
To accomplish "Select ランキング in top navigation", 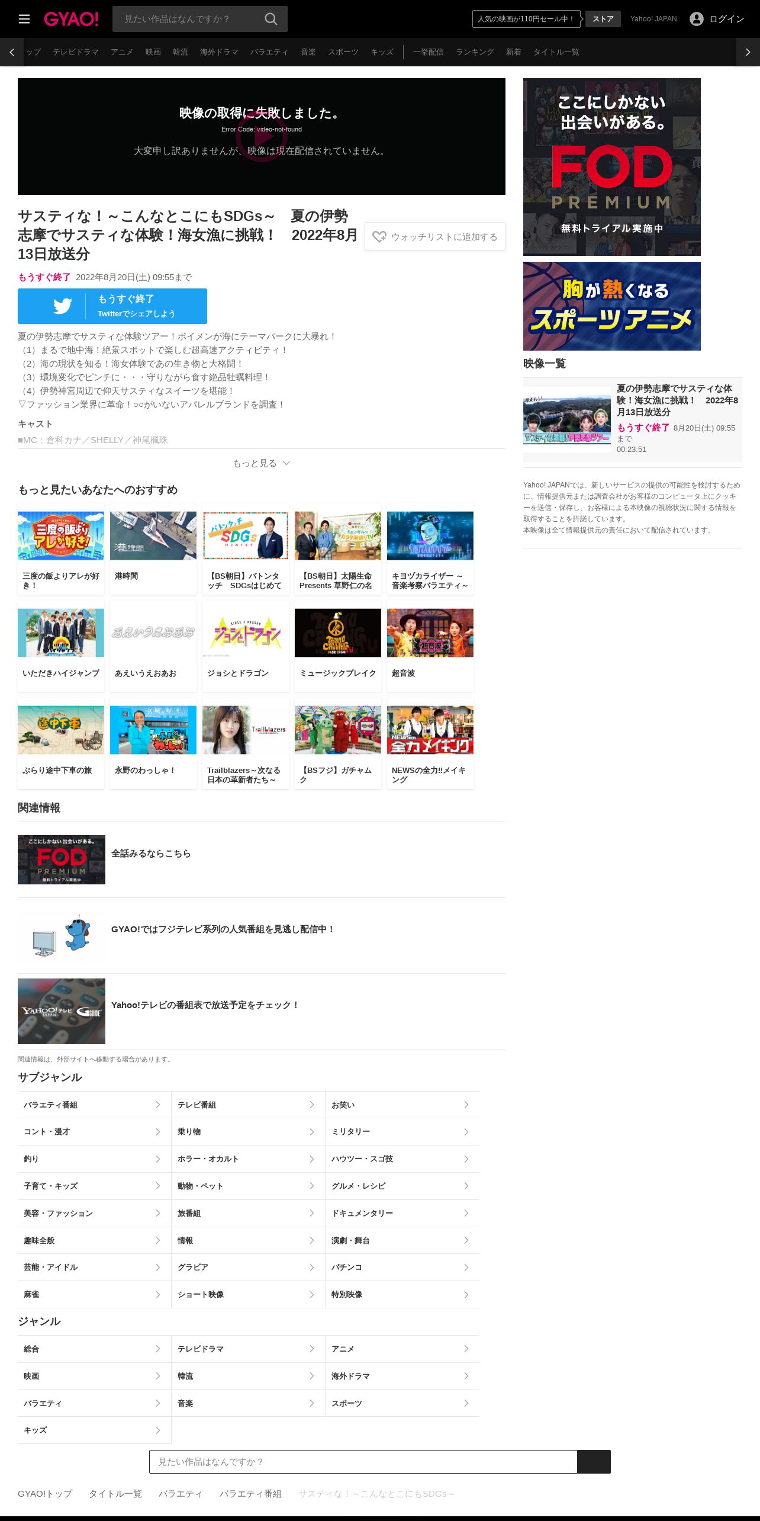I will [475, 52].
